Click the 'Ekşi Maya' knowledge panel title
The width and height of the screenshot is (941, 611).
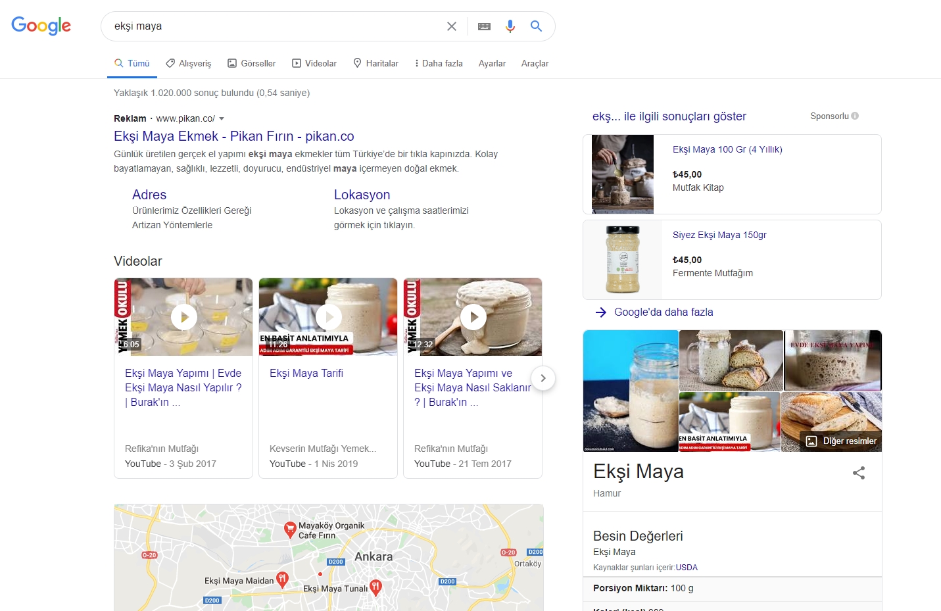click(x=639, y=472)
